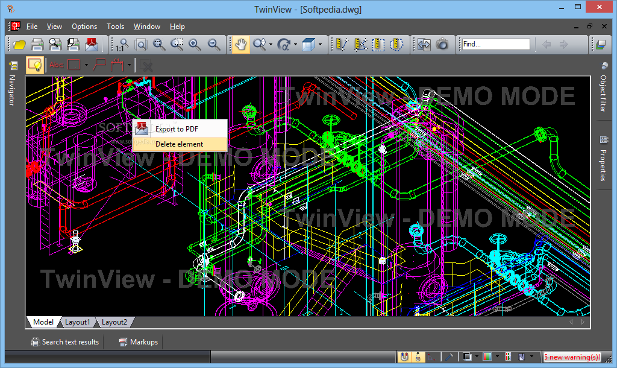Choose Delete element in context menu
Screen dimensions: 617x368
180,144
